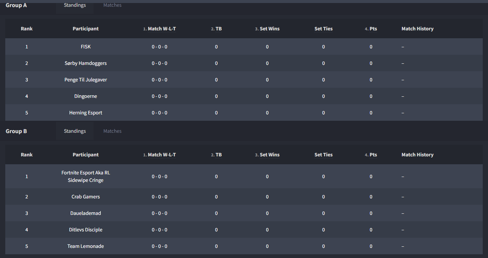Switch to the Group B Matches tab
The width and height of the screenshot is (488, 258).
112,131
